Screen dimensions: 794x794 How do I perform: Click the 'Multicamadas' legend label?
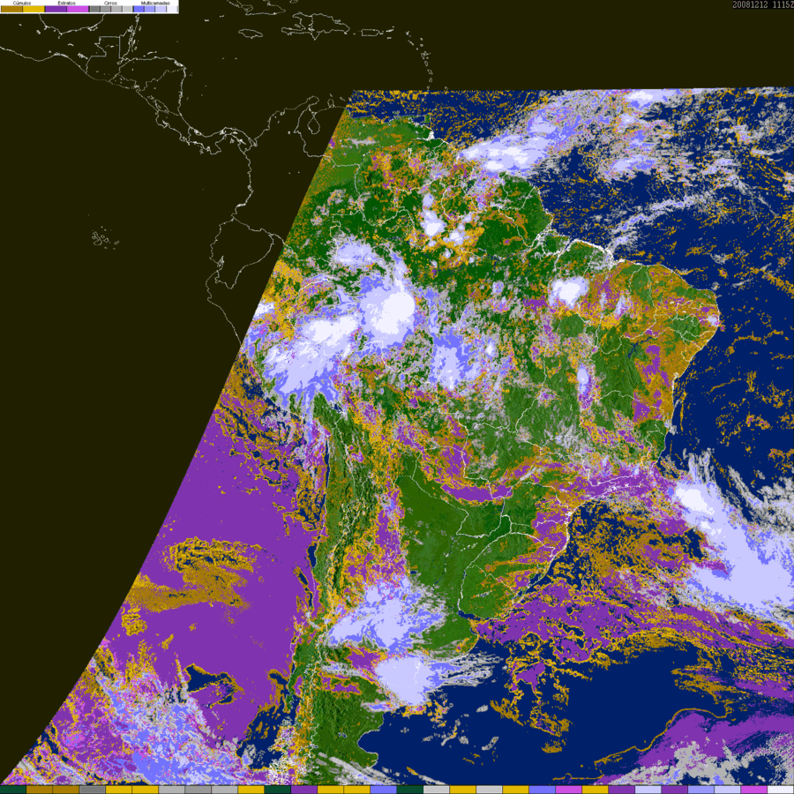click(155, 3)
